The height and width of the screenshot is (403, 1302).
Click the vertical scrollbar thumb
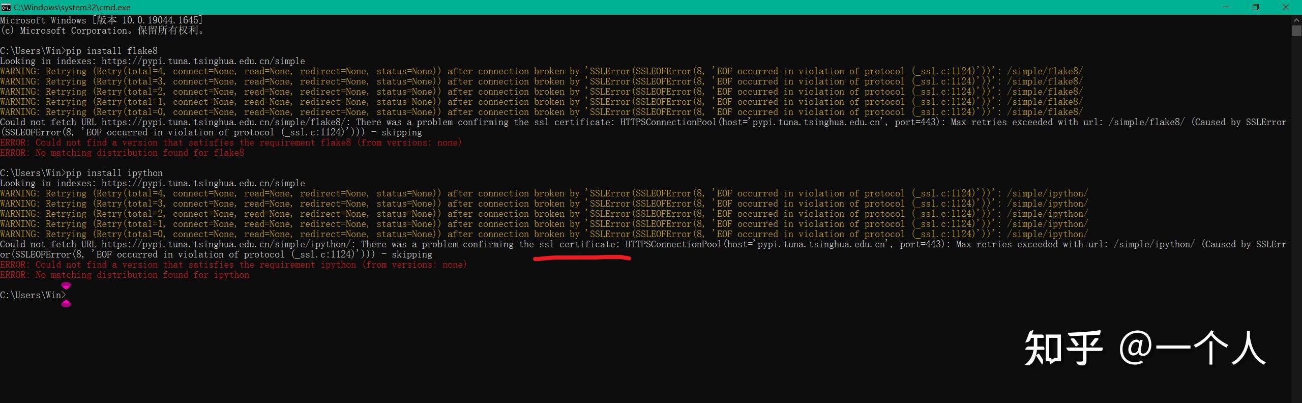pos(1296,31)
